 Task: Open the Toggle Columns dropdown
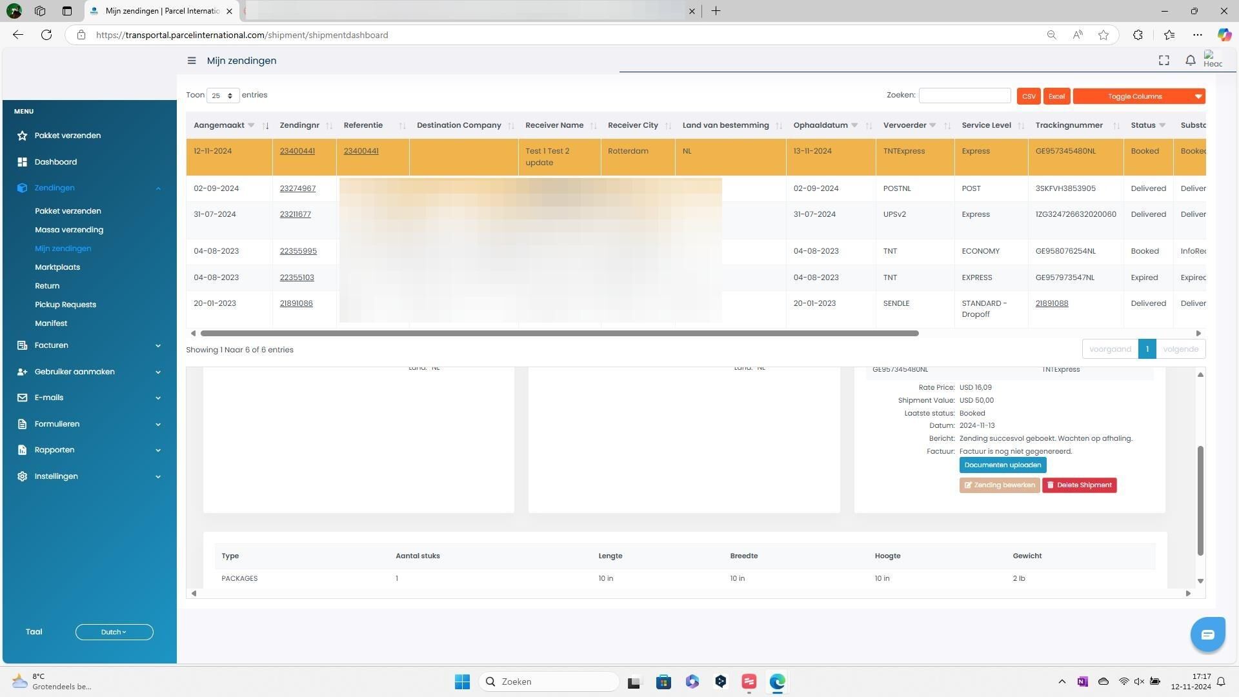click(1138, 96)
